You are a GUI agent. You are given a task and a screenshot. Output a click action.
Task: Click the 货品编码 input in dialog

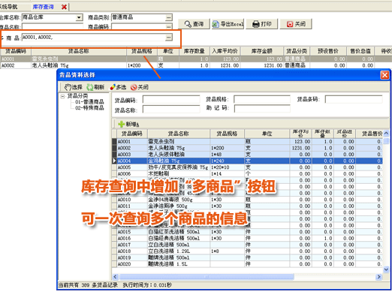171,99
